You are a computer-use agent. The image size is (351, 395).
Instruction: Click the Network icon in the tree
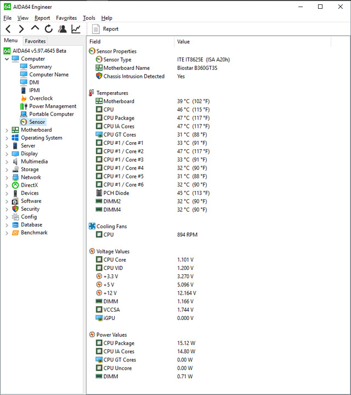pos(15,177)
